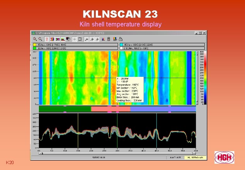Click the Brick thick. value in tooltip
245x170 pixels.
pyautogui.click(x=135, y=97)
